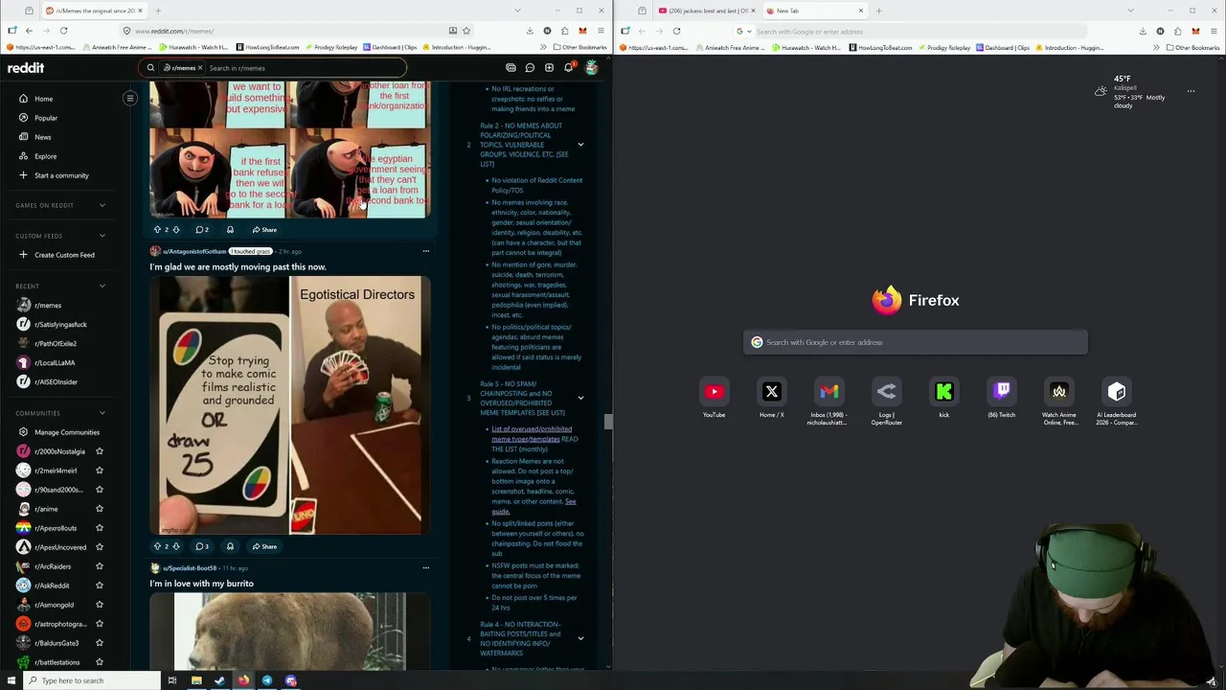Collapse the Reddit left navigation sidebar
This screenshot has height=690, width=1226.
[x=130, y=98]
